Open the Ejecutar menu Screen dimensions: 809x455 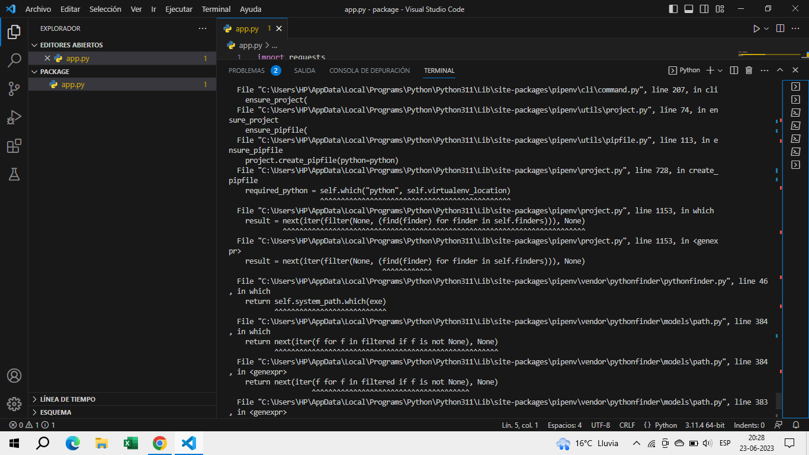[x=179, y=9]
